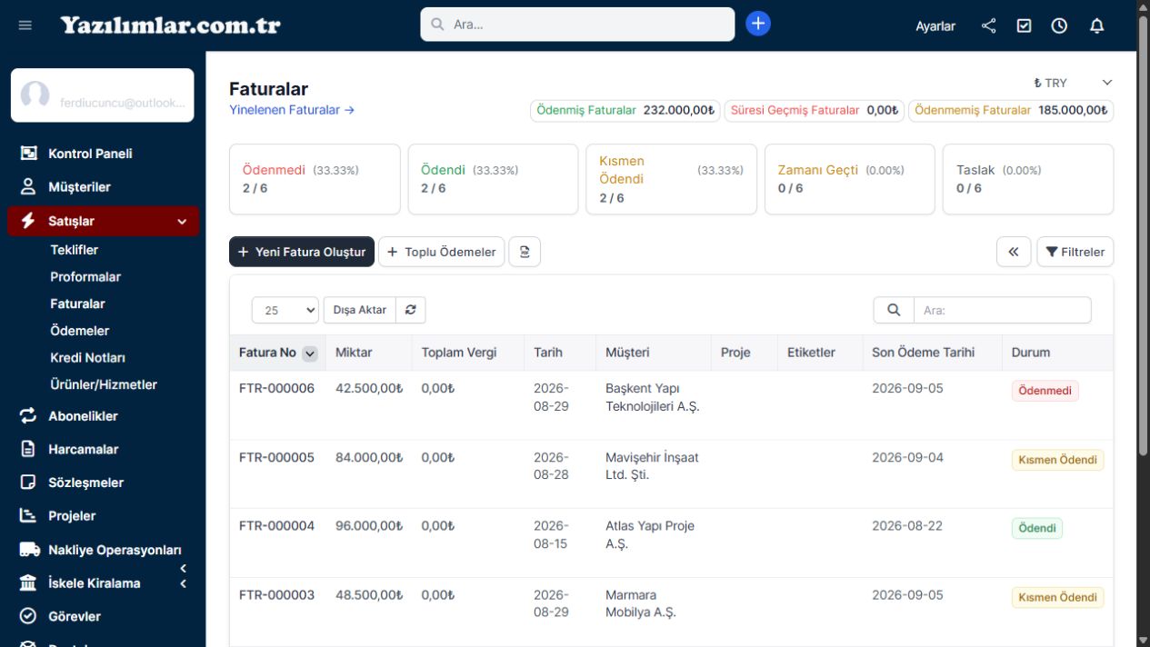Toggle the Fatura No sort arrow
The height and width of the screenshot is (647, 1150).
310,353
